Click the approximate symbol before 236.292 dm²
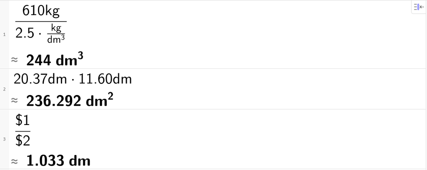Image resolution: width=427 pixels, height=170 pixels. 14,100
